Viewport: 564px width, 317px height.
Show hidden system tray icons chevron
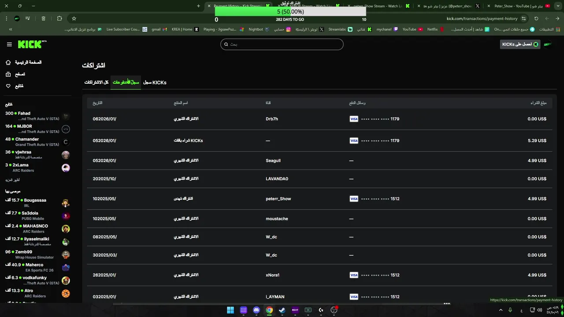tap(501, 310)
